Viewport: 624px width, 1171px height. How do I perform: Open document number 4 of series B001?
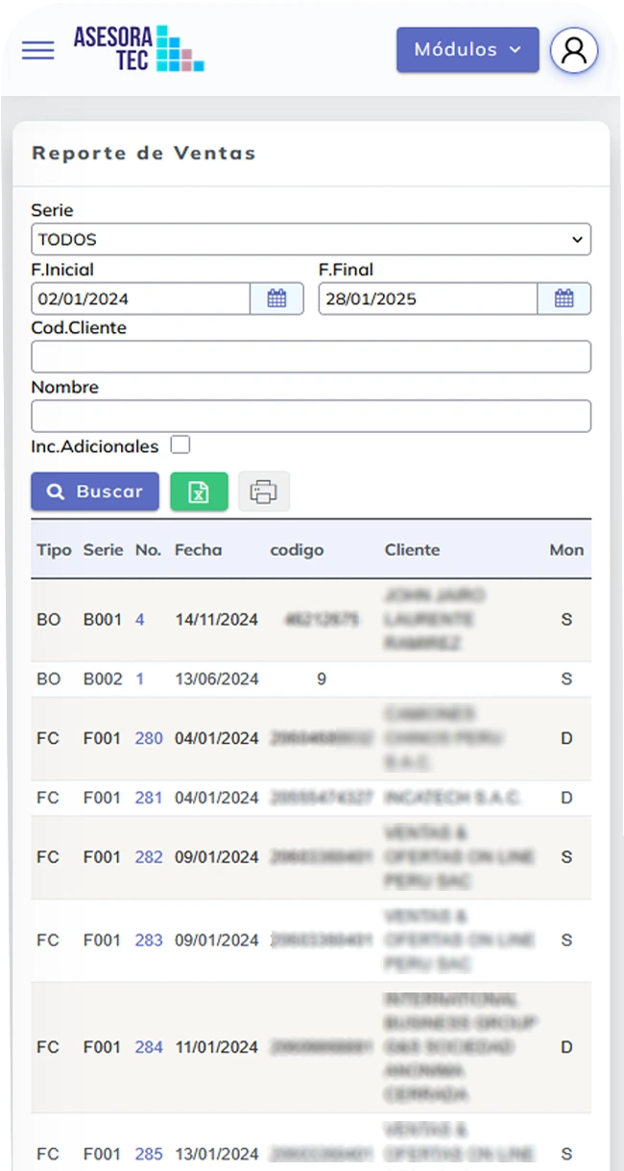click(140, 620)
